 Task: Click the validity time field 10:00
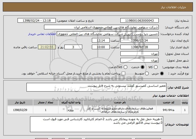coord(101,47)
